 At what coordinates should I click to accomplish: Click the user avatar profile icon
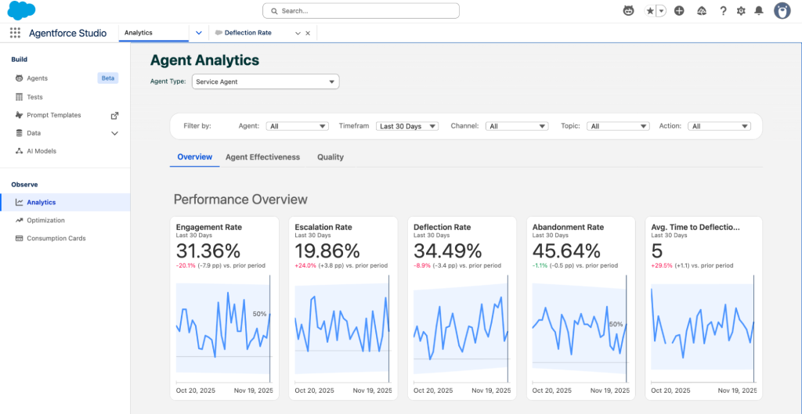point(782,11)
